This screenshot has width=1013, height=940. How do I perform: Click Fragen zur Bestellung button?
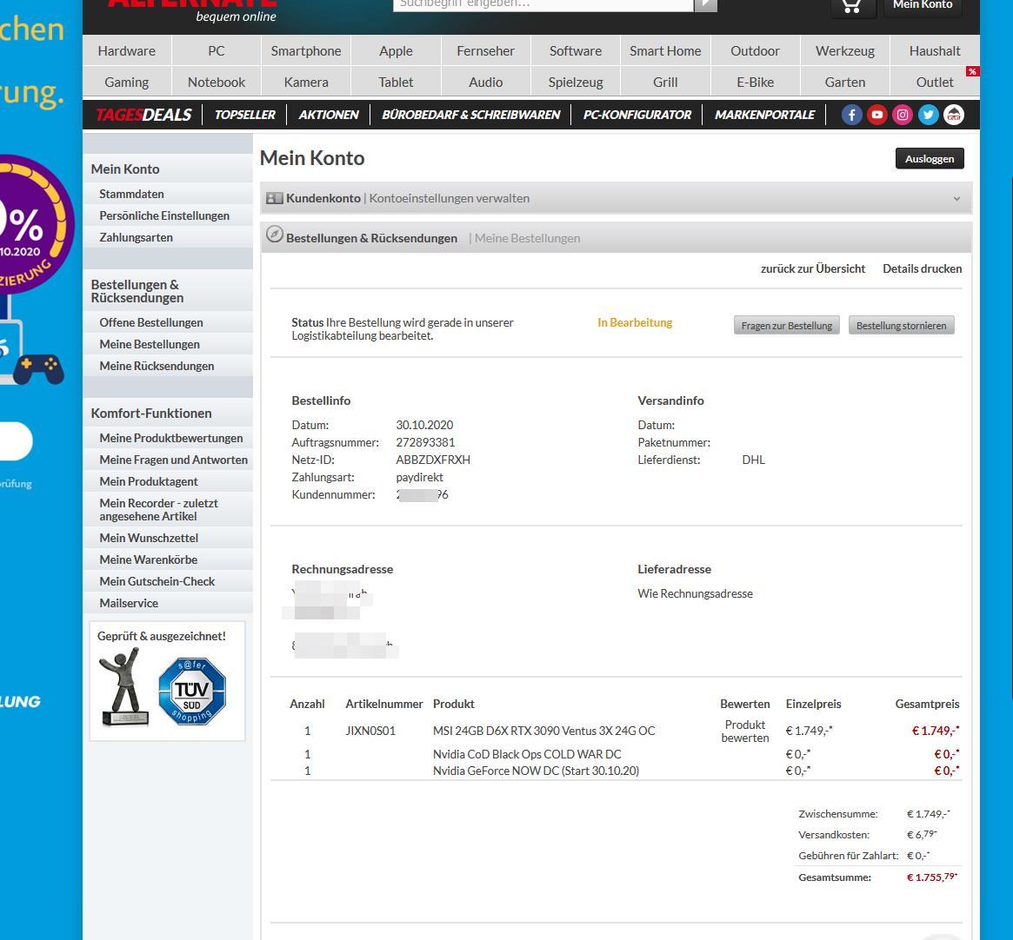[x=787, y=326]
